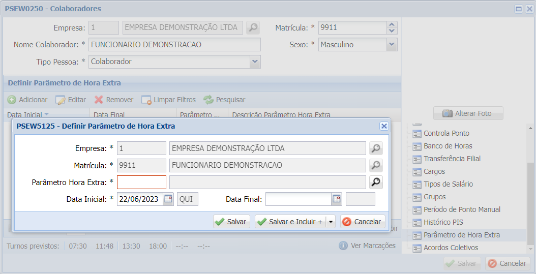Click the Matrícula search icon in dialog
The image size is (536, 274).
(376, 165)
